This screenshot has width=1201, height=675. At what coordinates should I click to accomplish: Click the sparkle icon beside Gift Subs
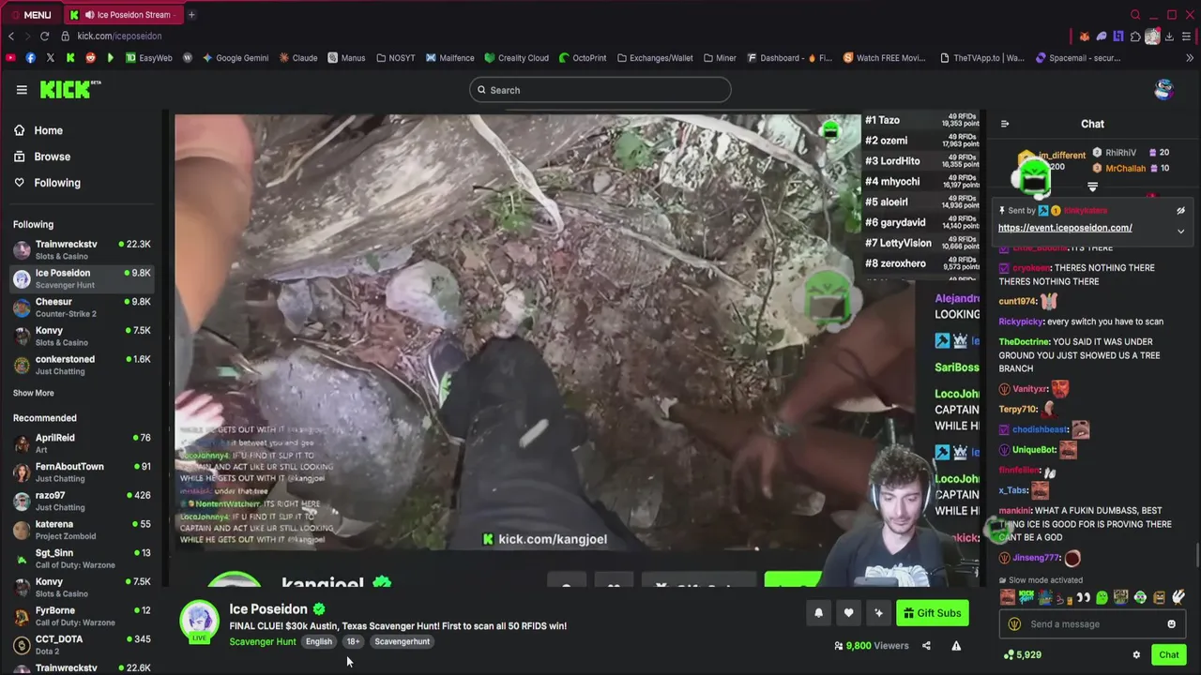tap(878, 613)
